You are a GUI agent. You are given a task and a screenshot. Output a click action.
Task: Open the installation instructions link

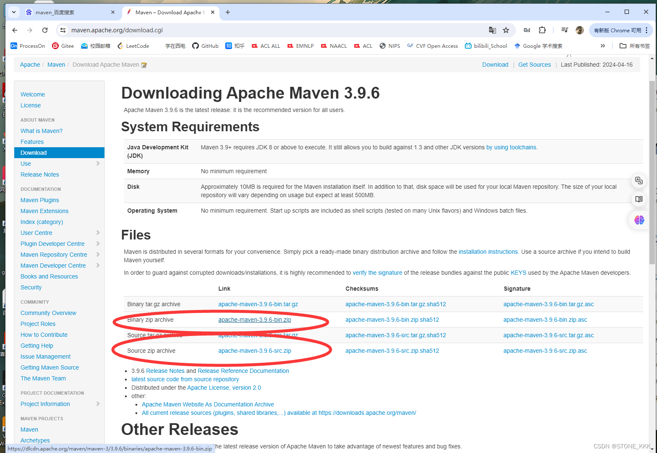(x=488, y=252)
